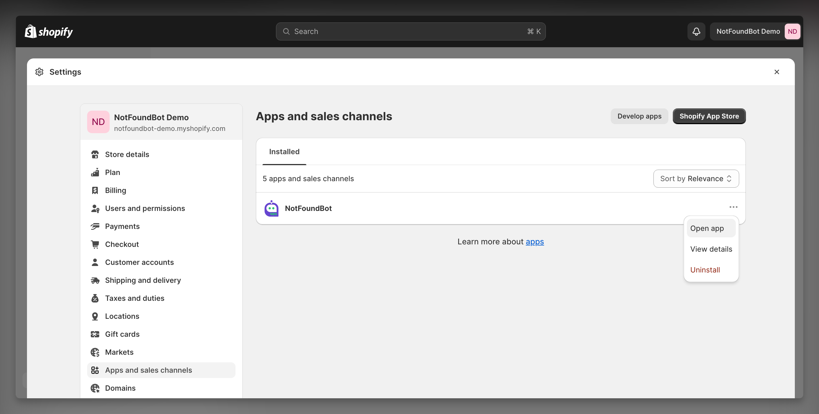Click the Apps and sales channels heading

(324, 116)
